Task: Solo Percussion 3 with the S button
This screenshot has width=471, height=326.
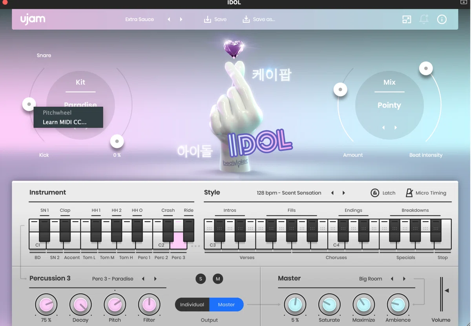Action: [x=201, y=279]
